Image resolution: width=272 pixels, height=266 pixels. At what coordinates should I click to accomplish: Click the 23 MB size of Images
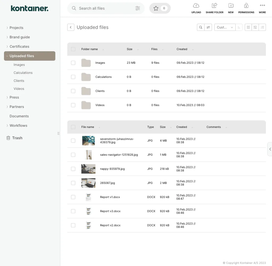tap(131, 63)
